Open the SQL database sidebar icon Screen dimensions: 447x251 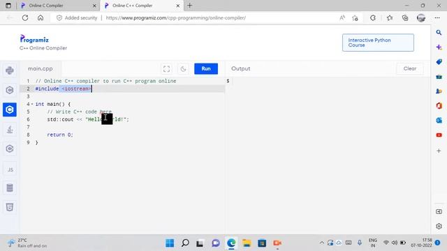coord(10,188)
